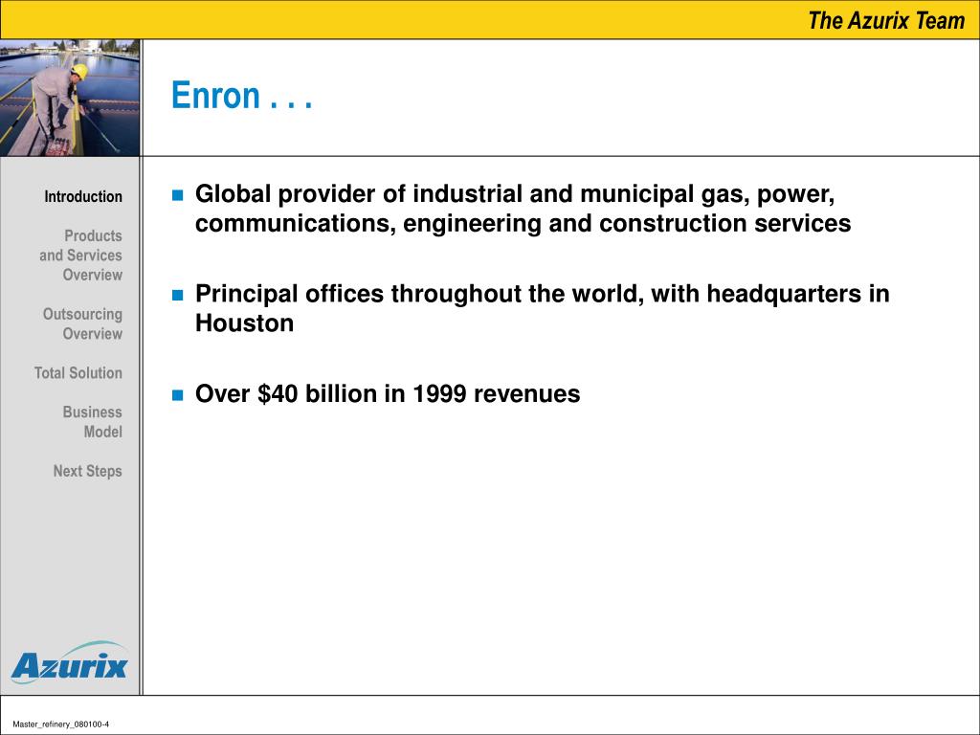The image size is (980, 735).
Task: Select the slide title Enron . . .
Action: point(241,96)
